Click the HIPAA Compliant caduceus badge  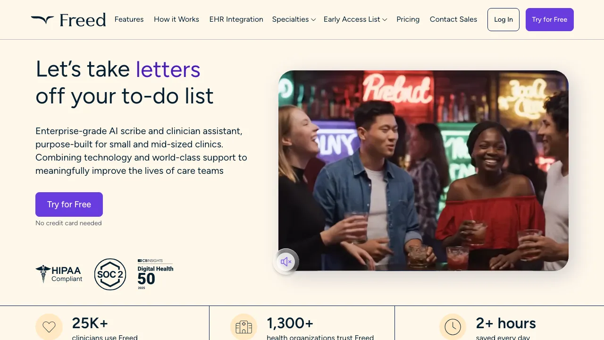[x=59, y=274]
